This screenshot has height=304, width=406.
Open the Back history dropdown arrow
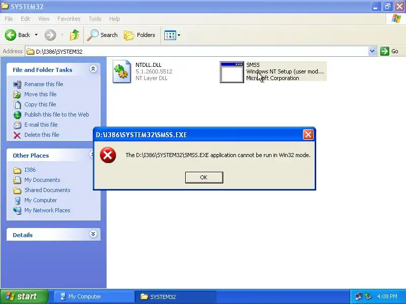[x=36, y=35]
